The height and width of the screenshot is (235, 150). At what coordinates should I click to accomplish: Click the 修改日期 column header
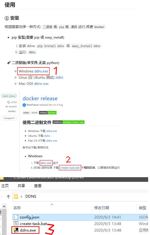pyautogui.click(x=102, y=208)
